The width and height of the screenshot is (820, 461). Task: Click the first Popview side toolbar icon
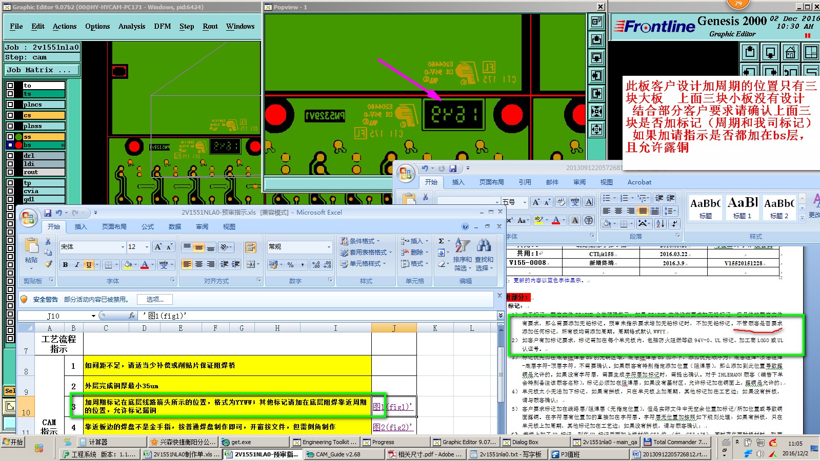coord(596,22)
